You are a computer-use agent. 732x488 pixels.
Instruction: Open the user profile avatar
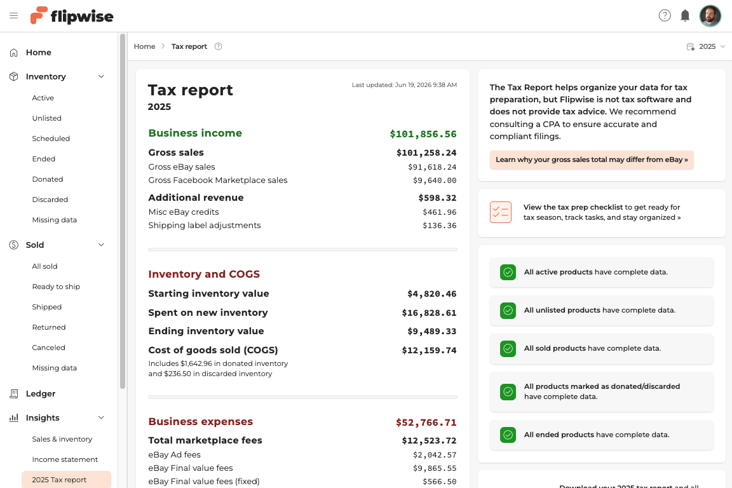[710, 16]
